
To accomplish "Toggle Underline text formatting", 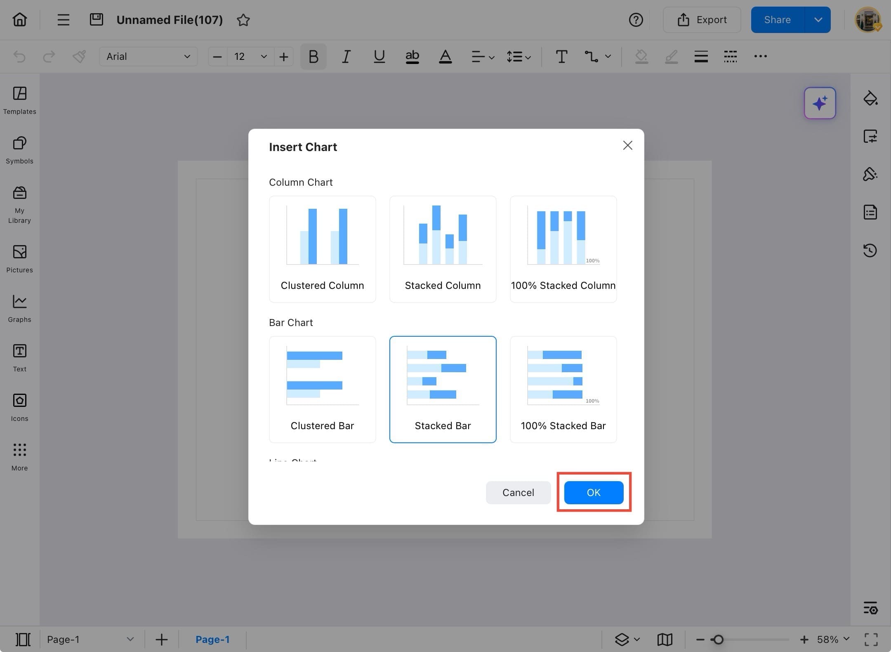I will (x=379, y=57).
